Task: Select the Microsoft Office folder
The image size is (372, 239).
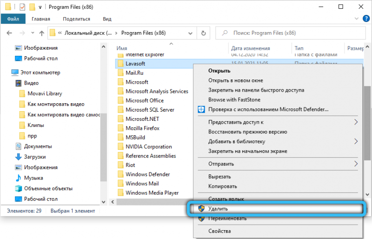Action: pyautogui.click(x=145, y=100)
